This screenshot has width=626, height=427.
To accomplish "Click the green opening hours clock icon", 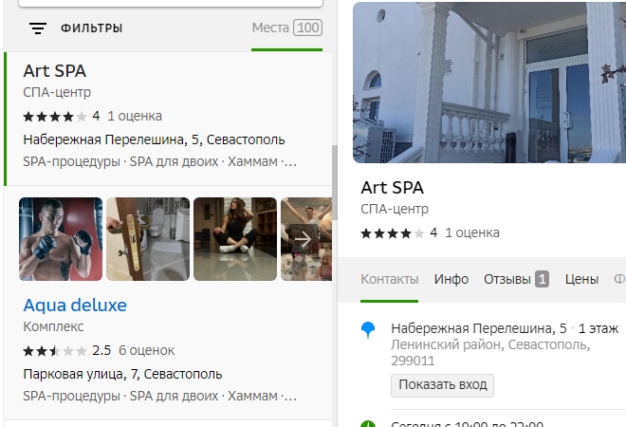I will [x=369, y=423].
